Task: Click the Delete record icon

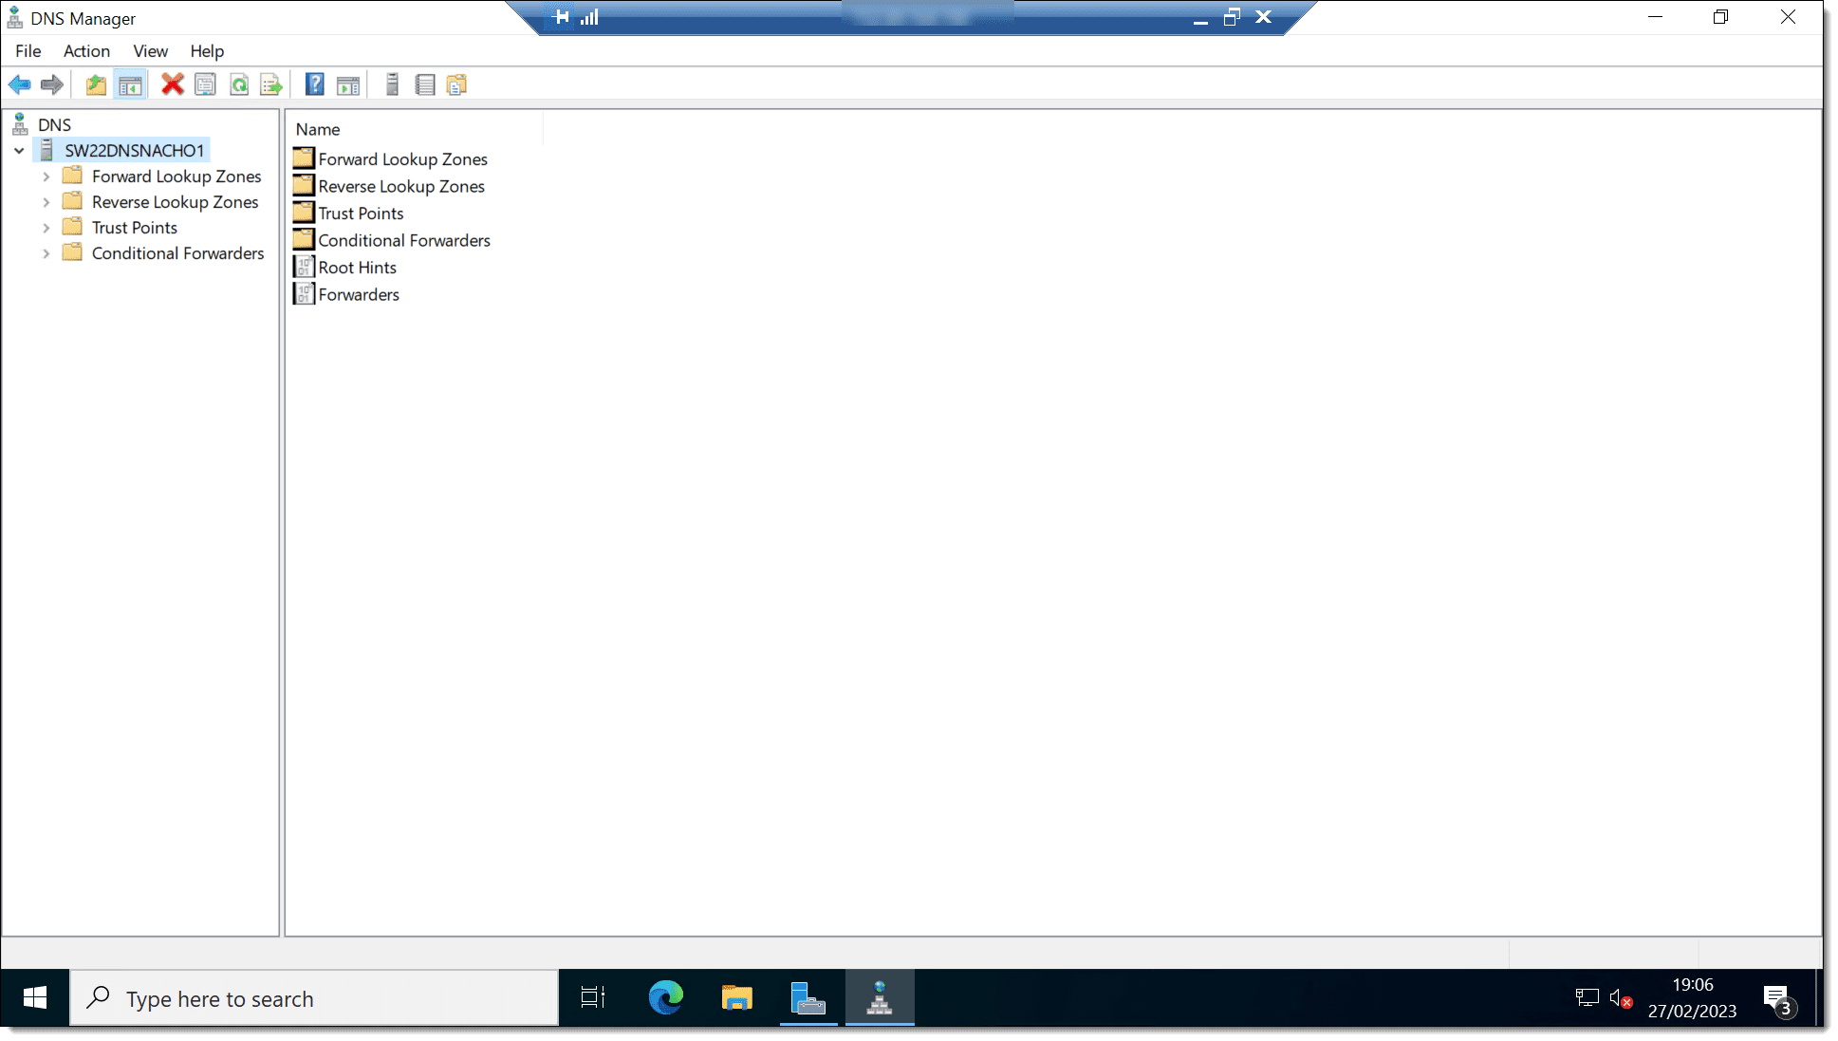Action: coord(173,84)
